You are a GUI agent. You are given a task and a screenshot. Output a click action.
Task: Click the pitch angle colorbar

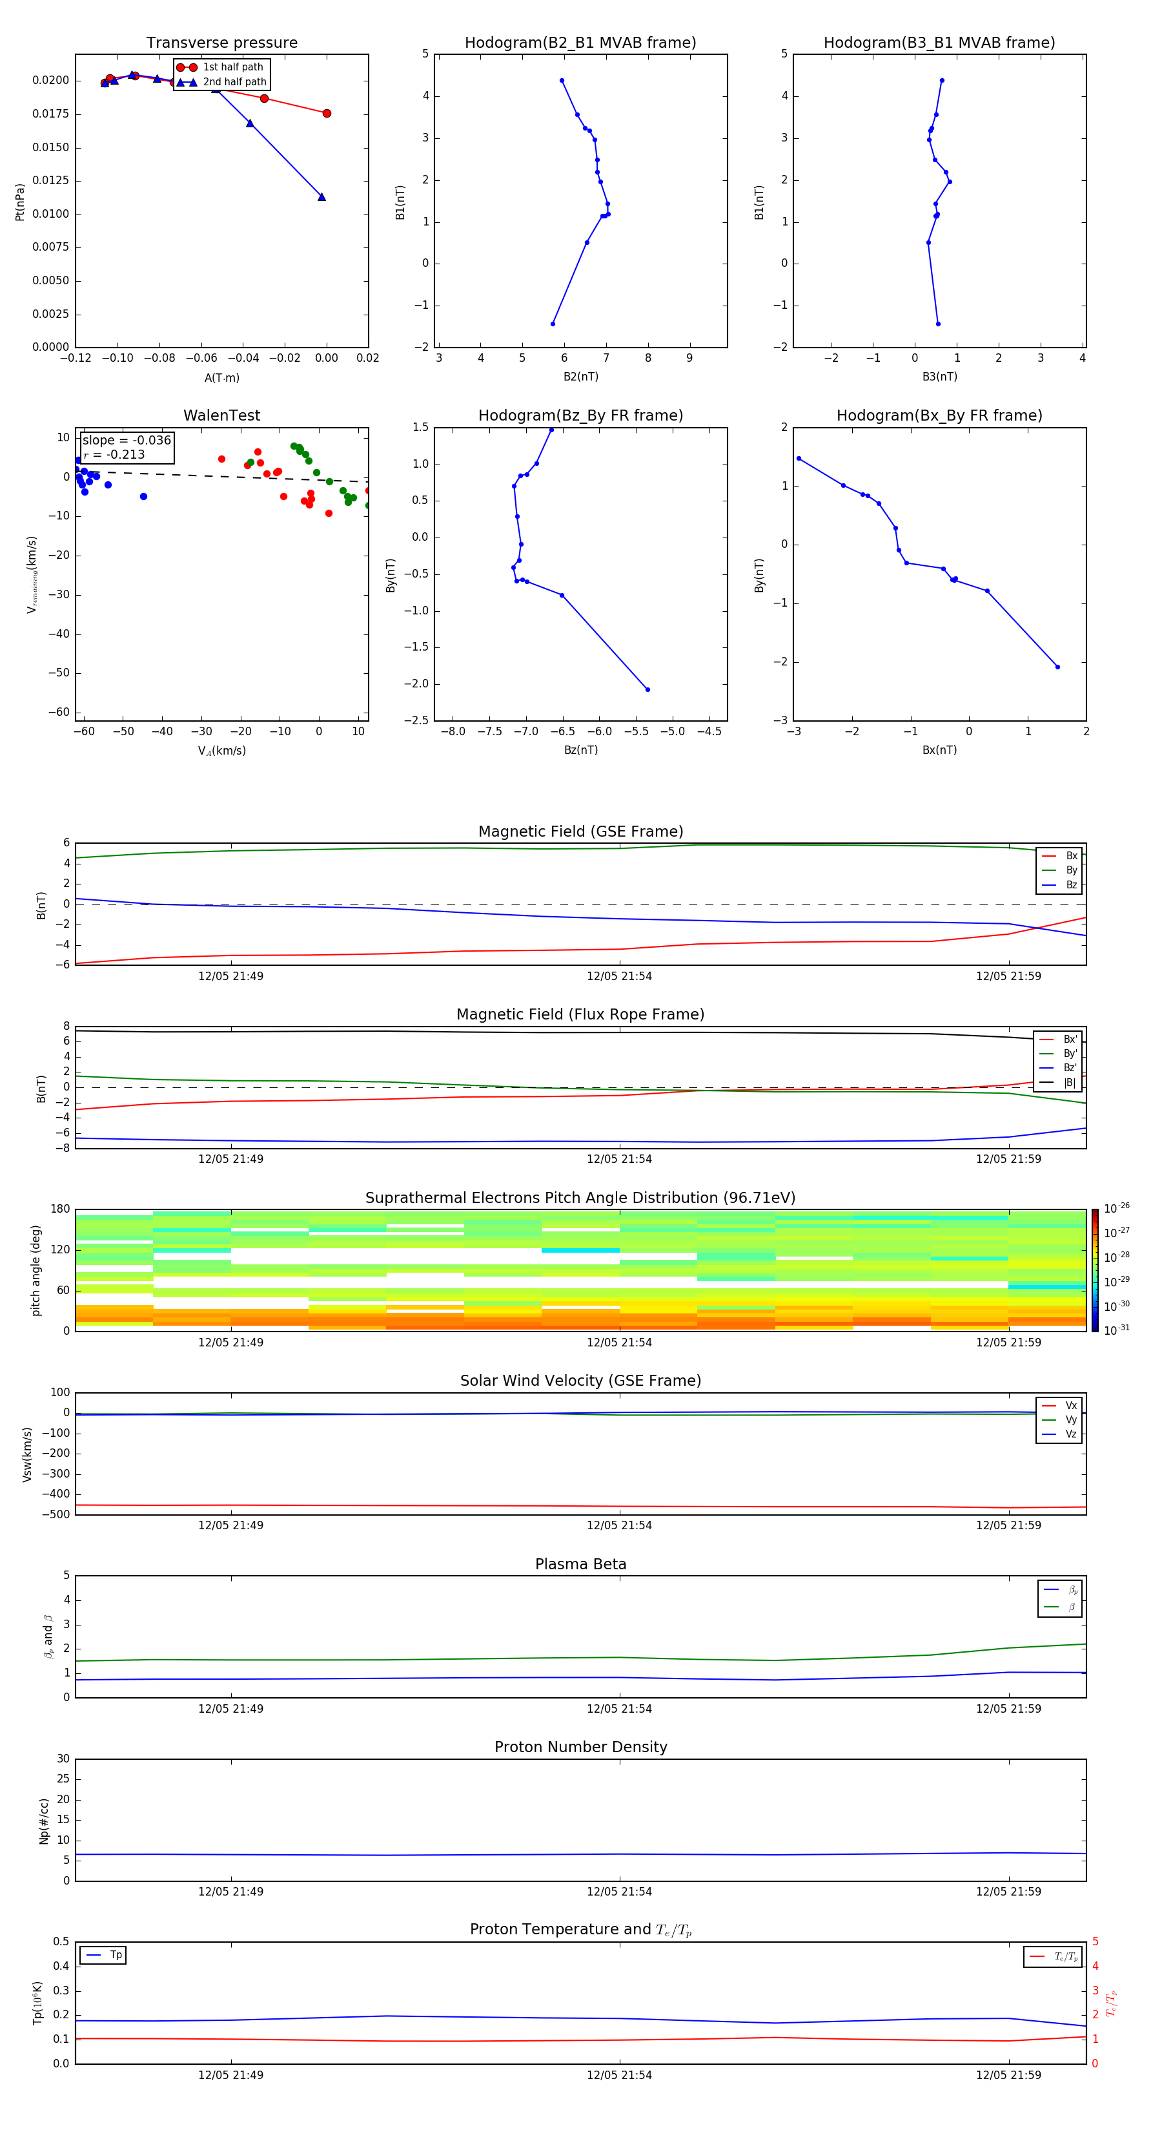[x=1095, y=1270]
